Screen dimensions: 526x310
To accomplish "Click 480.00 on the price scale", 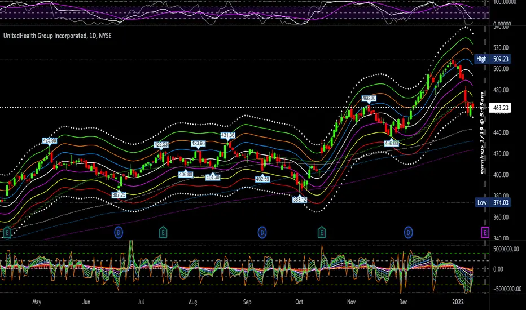I will (501, 90).
